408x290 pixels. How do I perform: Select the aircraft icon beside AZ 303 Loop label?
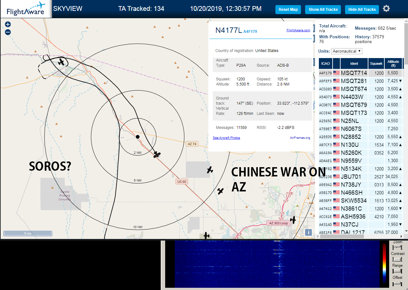(x=293, y=220)
